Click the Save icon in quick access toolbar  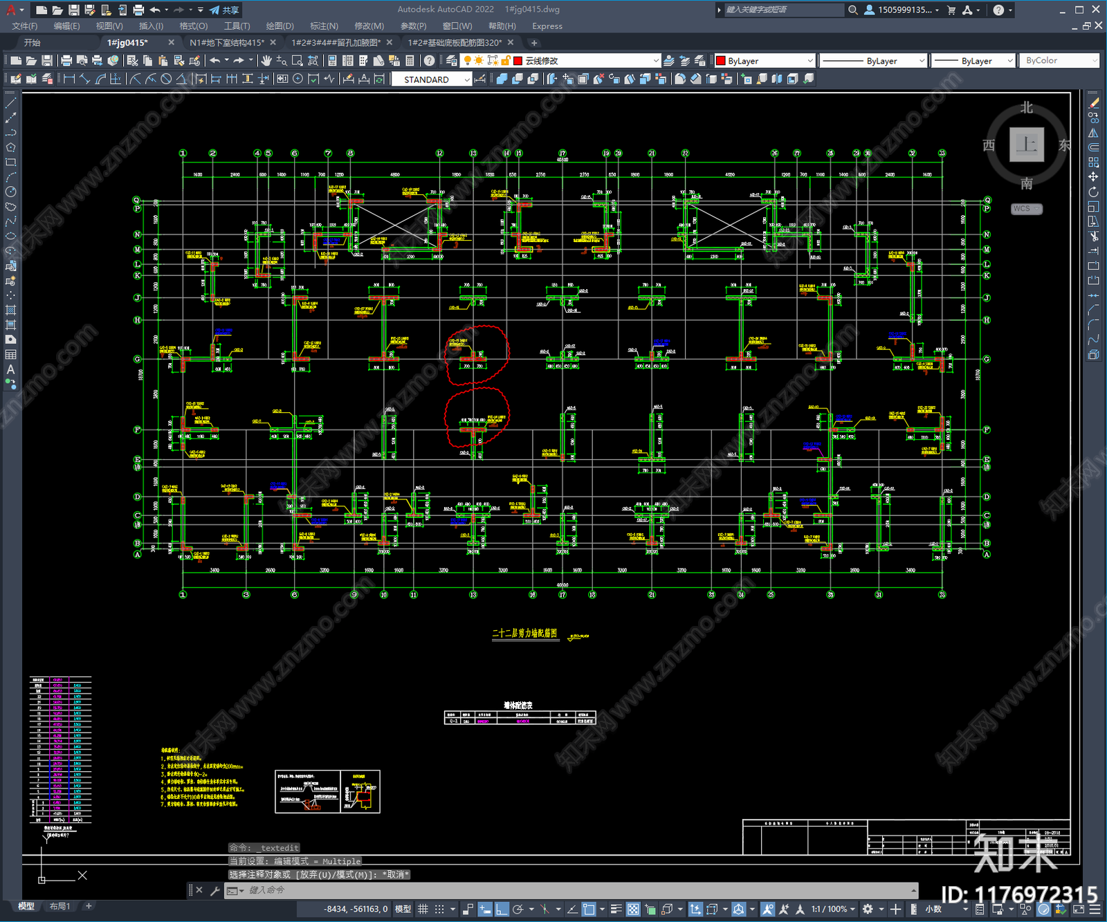(73, 10)
